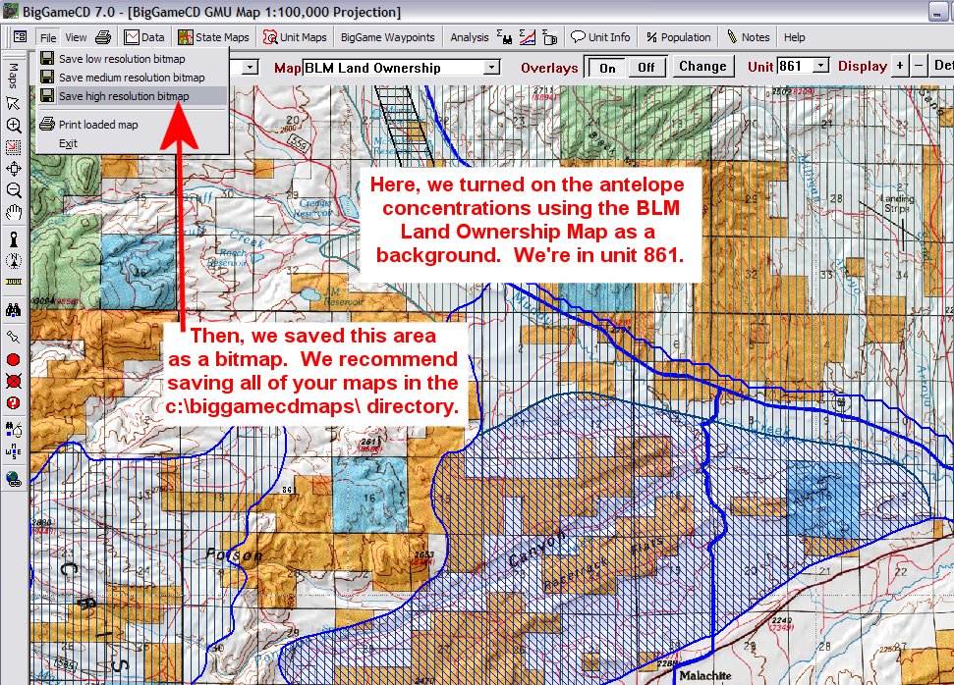The image size is (954, 685).
Task: Expand the dropdown arrow left of Map label
Action: point(251,68)
